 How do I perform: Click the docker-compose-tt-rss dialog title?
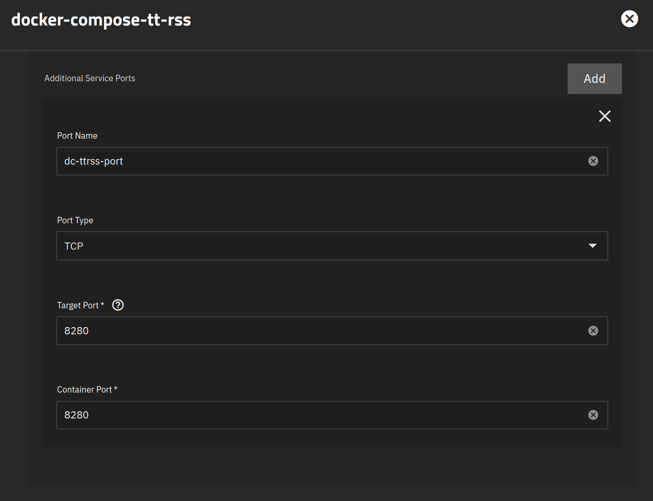coord(101,20)
